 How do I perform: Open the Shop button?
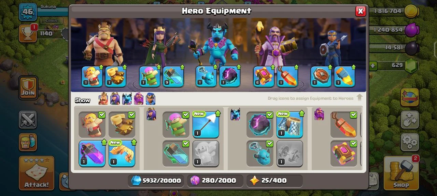click(x=401, y=173)
